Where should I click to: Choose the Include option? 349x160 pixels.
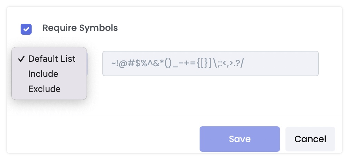[43, 74]
